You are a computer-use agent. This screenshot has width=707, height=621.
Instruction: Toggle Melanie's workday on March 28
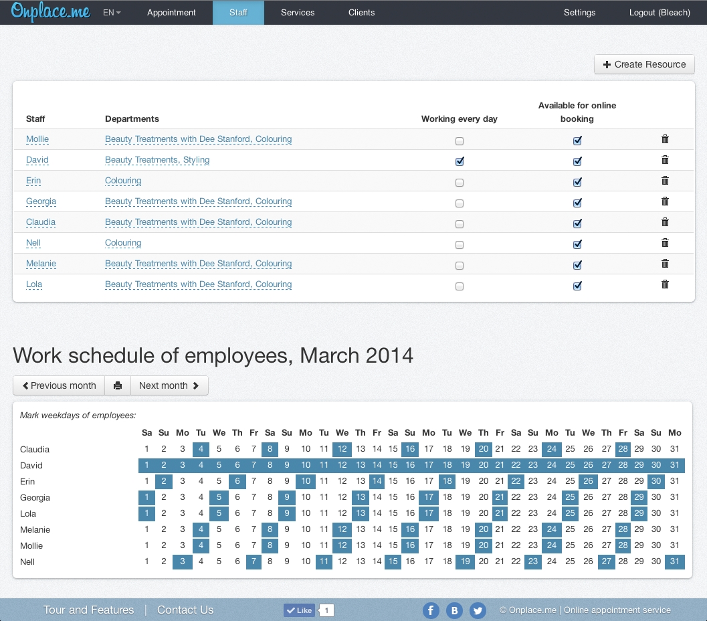[x=623, y=529]
